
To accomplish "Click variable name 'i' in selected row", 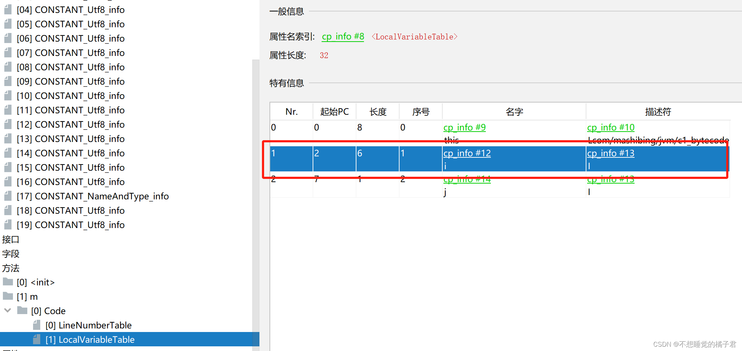I will (x=445, y=166).
